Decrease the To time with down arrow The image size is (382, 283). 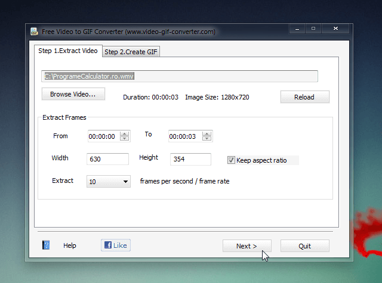pyautogui.click(x=206, y=139)
